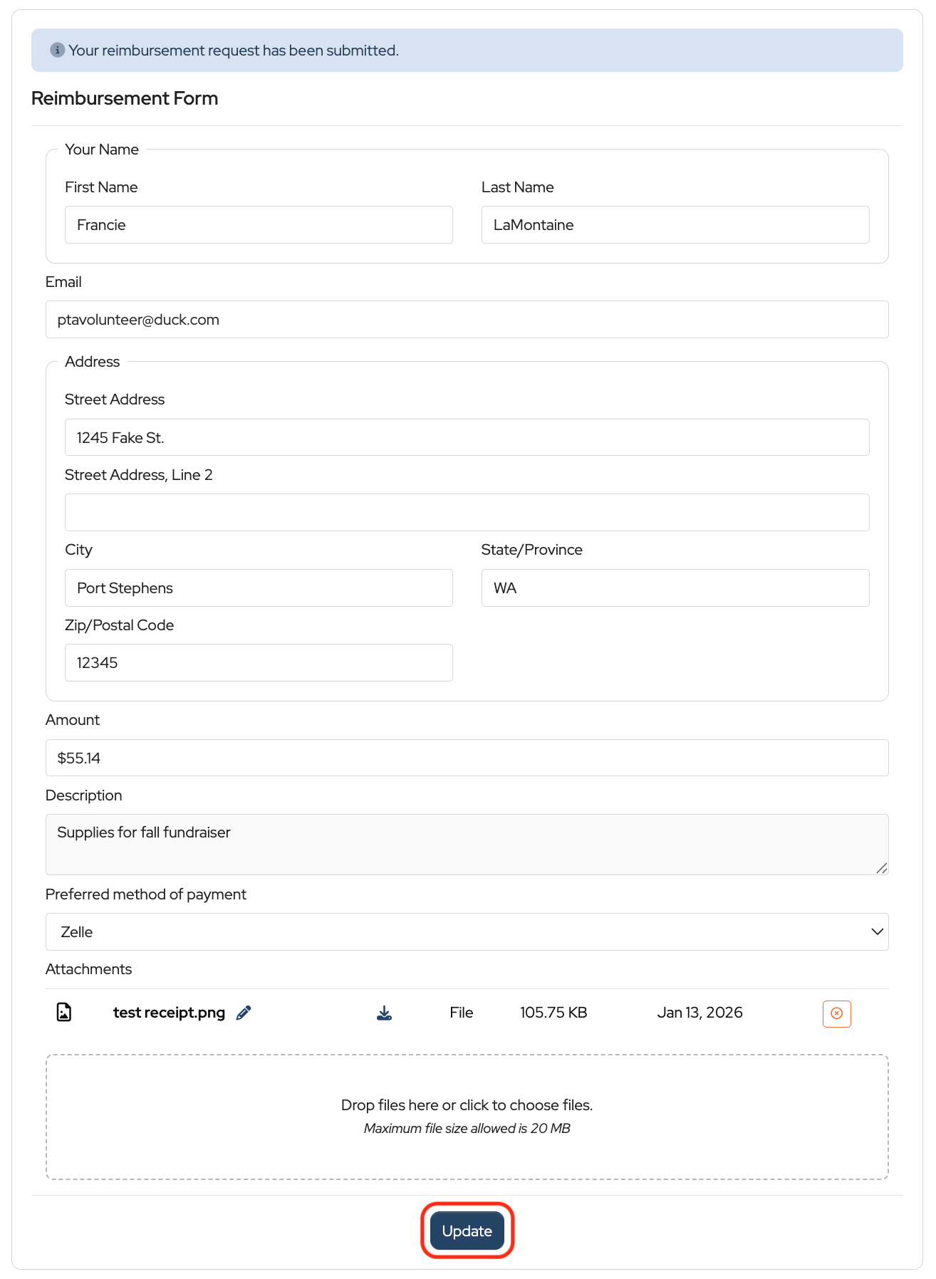Focus the Last Name field

coord(675,225)
